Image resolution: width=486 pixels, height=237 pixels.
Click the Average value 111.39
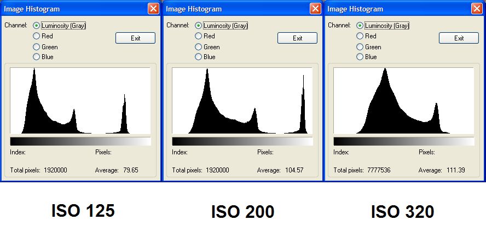click(x=455, y=170)
